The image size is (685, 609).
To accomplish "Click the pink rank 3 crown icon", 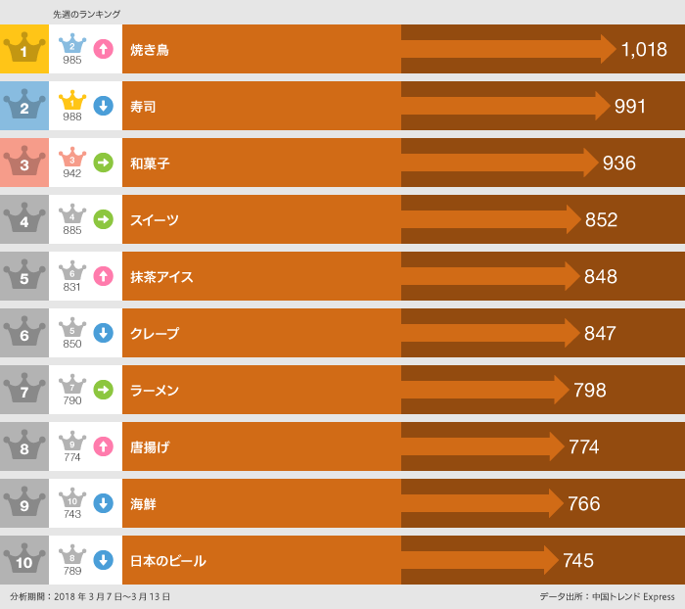I will click(x=24, y=163).
